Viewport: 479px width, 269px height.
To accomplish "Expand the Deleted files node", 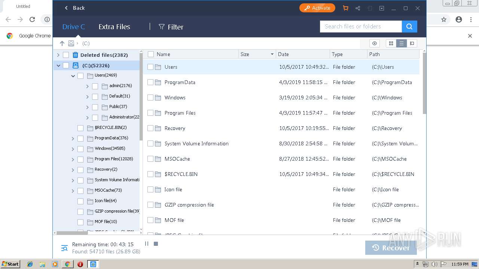I will [58, 55].
